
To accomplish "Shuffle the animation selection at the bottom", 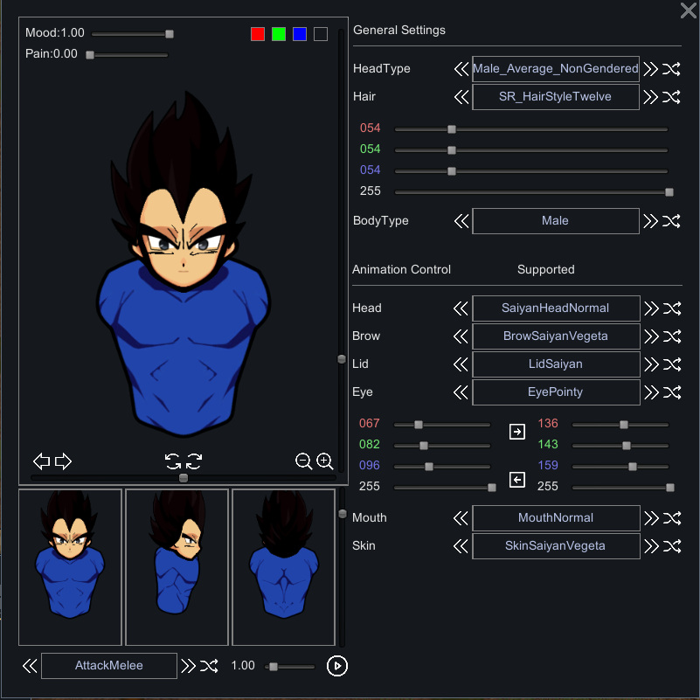I will coord(209,666).
